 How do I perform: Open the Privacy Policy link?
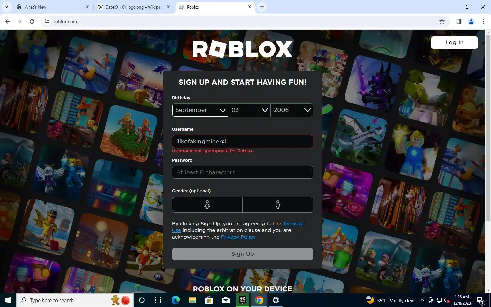(x=238, y=237)
